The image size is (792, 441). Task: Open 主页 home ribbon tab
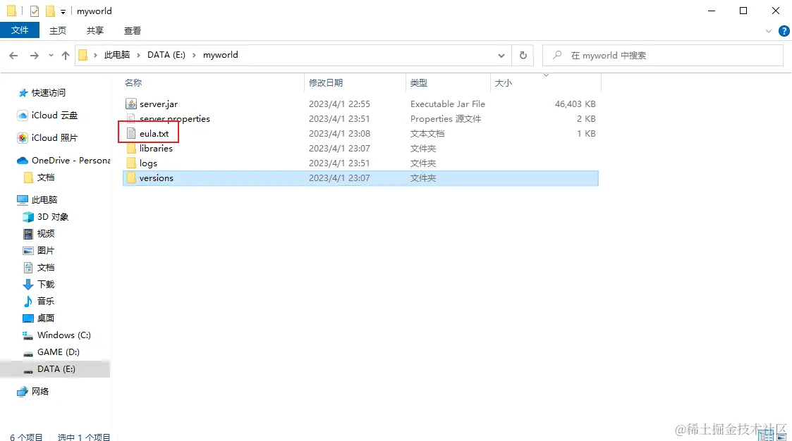(58, 31)
